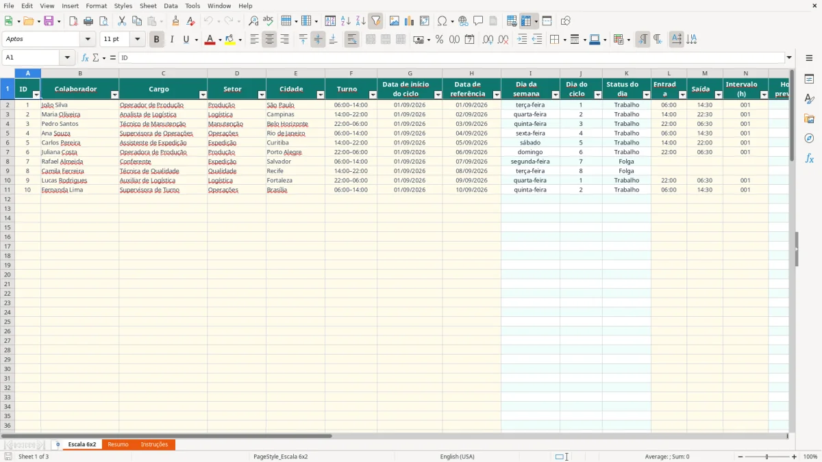Screen dimensions: 822x462
Task: Expand the formula bar arrow
Action: (790, 58)
